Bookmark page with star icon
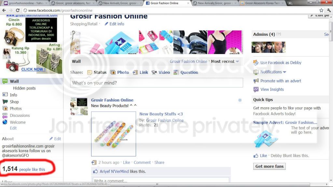The height and width of the screenshot is (187, 333). 321,10
